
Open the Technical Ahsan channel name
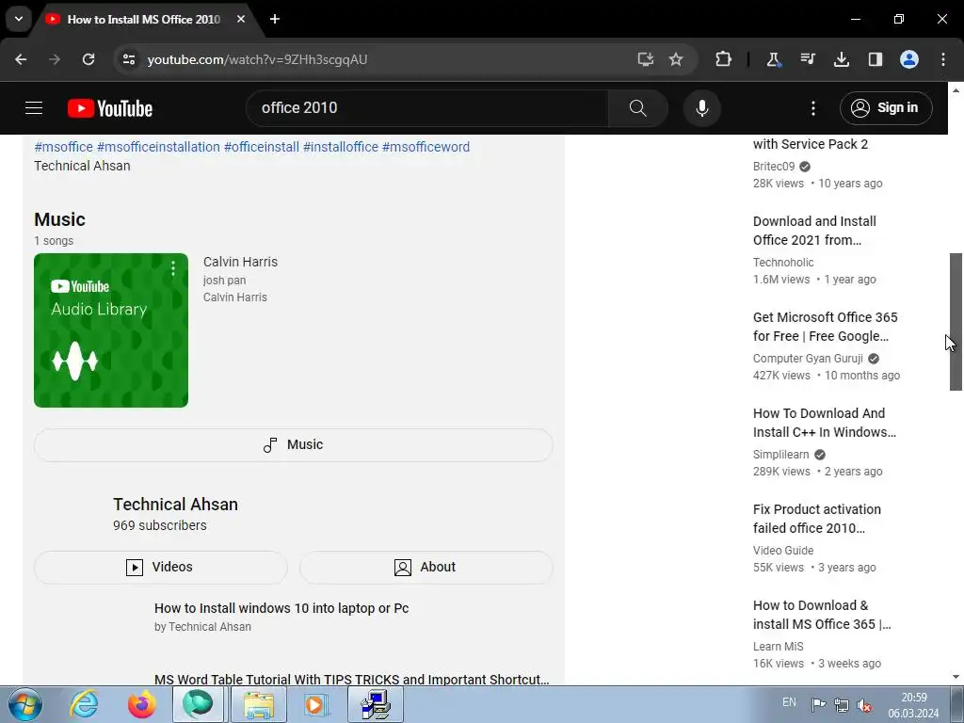[175, 505]
